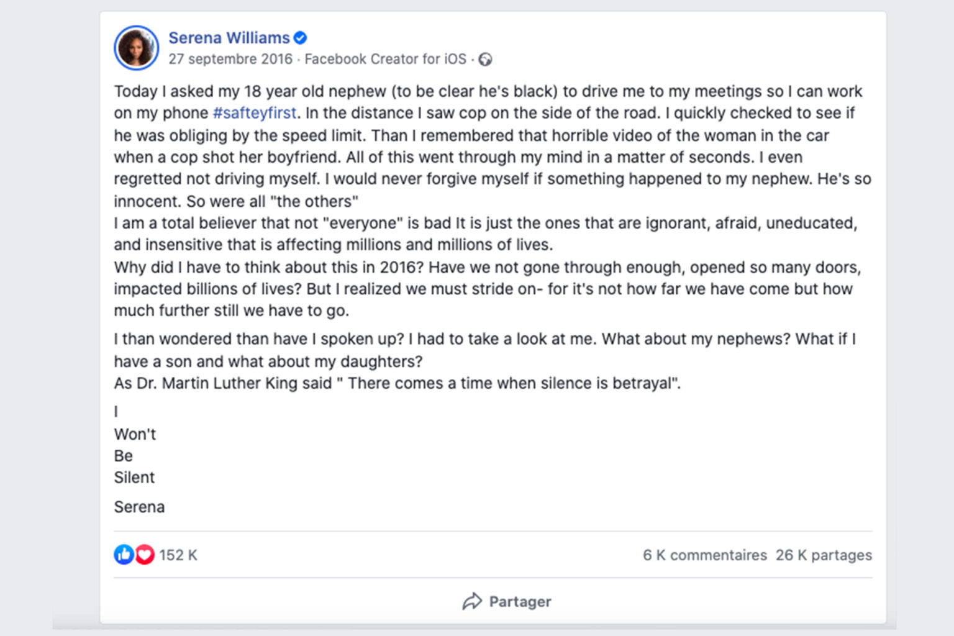954x636 pixels.
Task: Click the red heart reaction icon
Action: click(145, 555)
